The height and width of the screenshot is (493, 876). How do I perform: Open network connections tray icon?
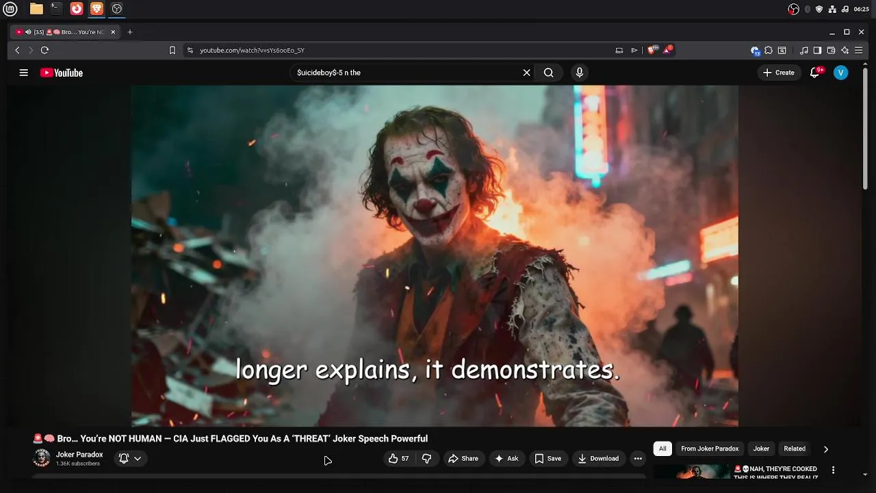[832, 9]
